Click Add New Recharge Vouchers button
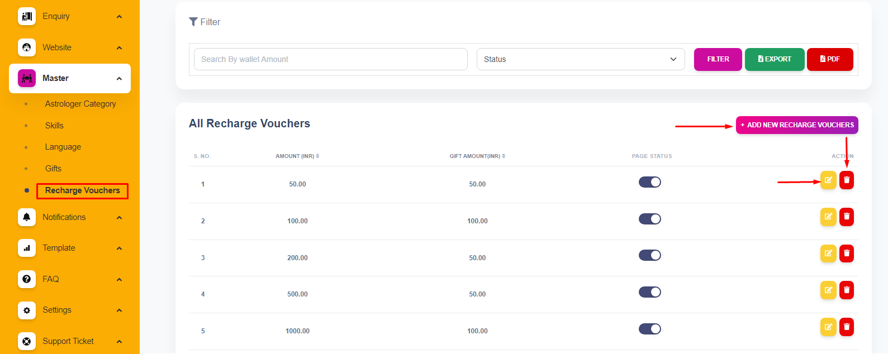This screenshot has width=888, height=354. coord(797,125)
